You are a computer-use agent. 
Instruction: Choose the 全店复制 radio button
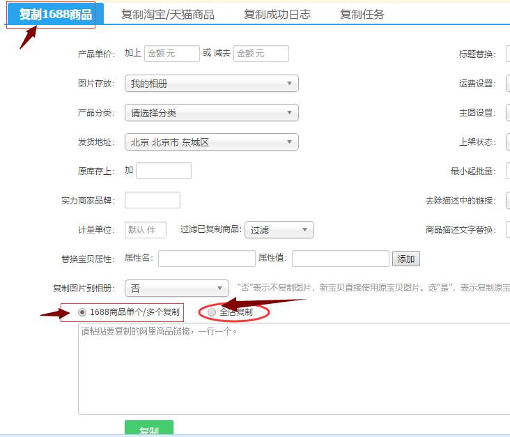pyautogui.click(x=212, y=312)
